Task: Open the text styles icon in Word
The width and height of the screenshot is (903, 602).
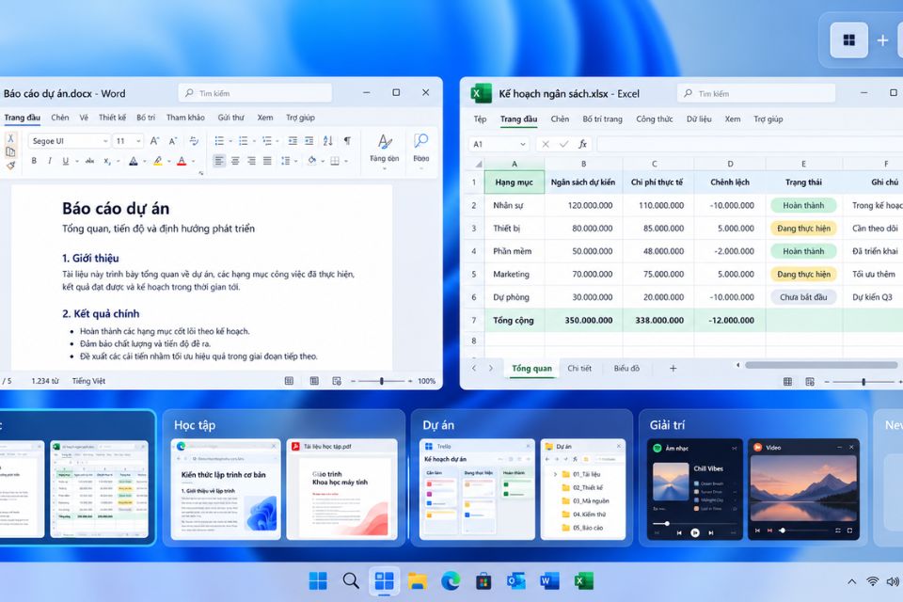Action: click(385, 142)
